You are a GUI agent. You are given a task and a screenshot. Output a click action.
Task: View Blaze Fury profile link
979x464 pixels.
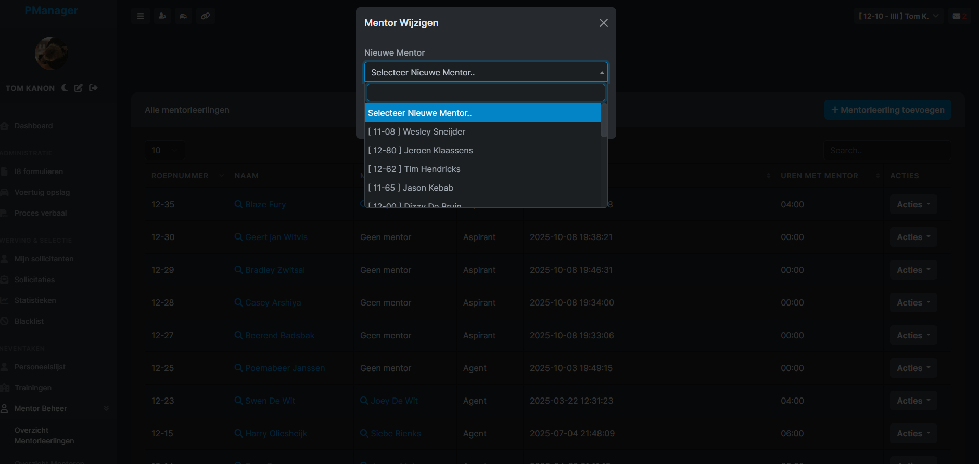(x=260, y=204)
